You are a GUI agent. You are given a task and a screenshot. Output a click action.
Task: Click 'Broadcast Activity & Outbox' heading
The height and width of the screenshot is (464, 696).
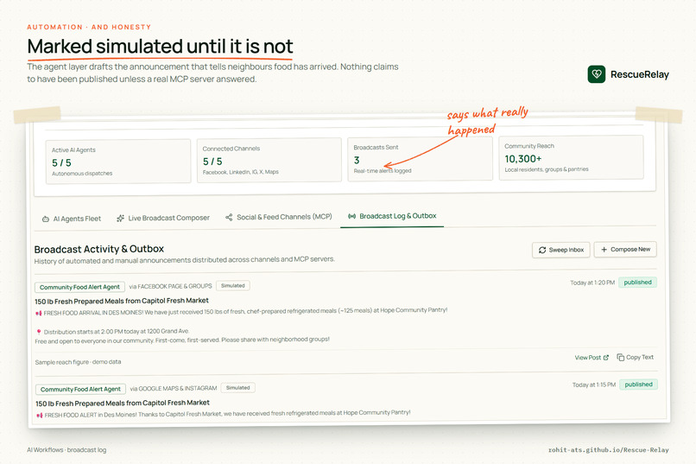pyautogui.click(x=99, y=249)
